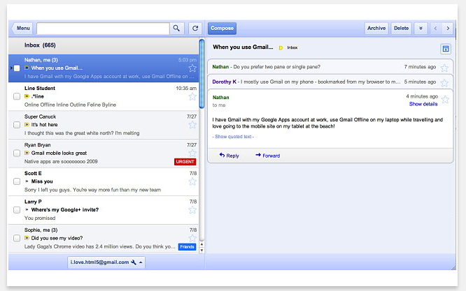Click importance marker beside 'Where's my Google+ invite?'

pos(27,210)
